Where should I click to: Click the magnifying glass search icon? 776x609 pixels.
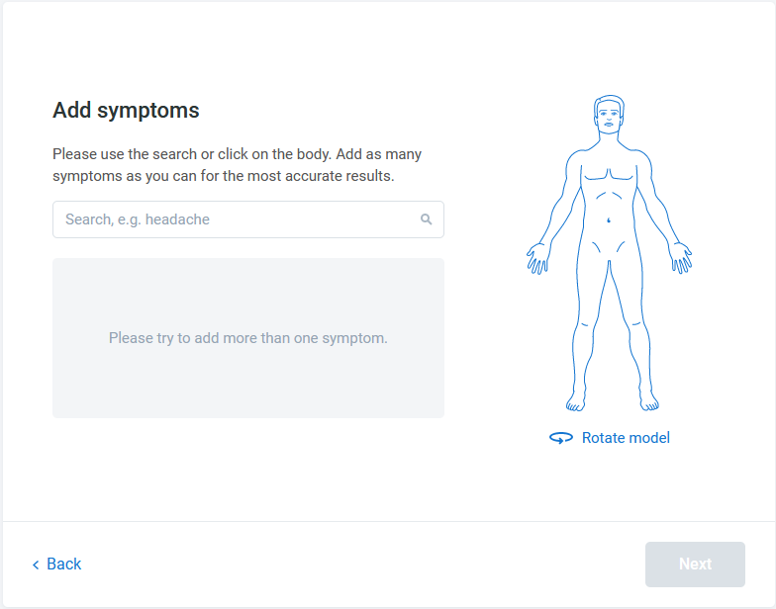click(x=427, y=219)
